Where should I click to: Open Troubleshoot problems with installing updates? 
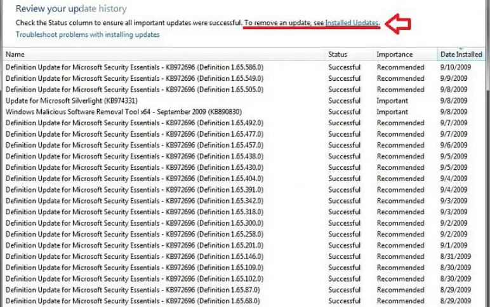point(88,34)
